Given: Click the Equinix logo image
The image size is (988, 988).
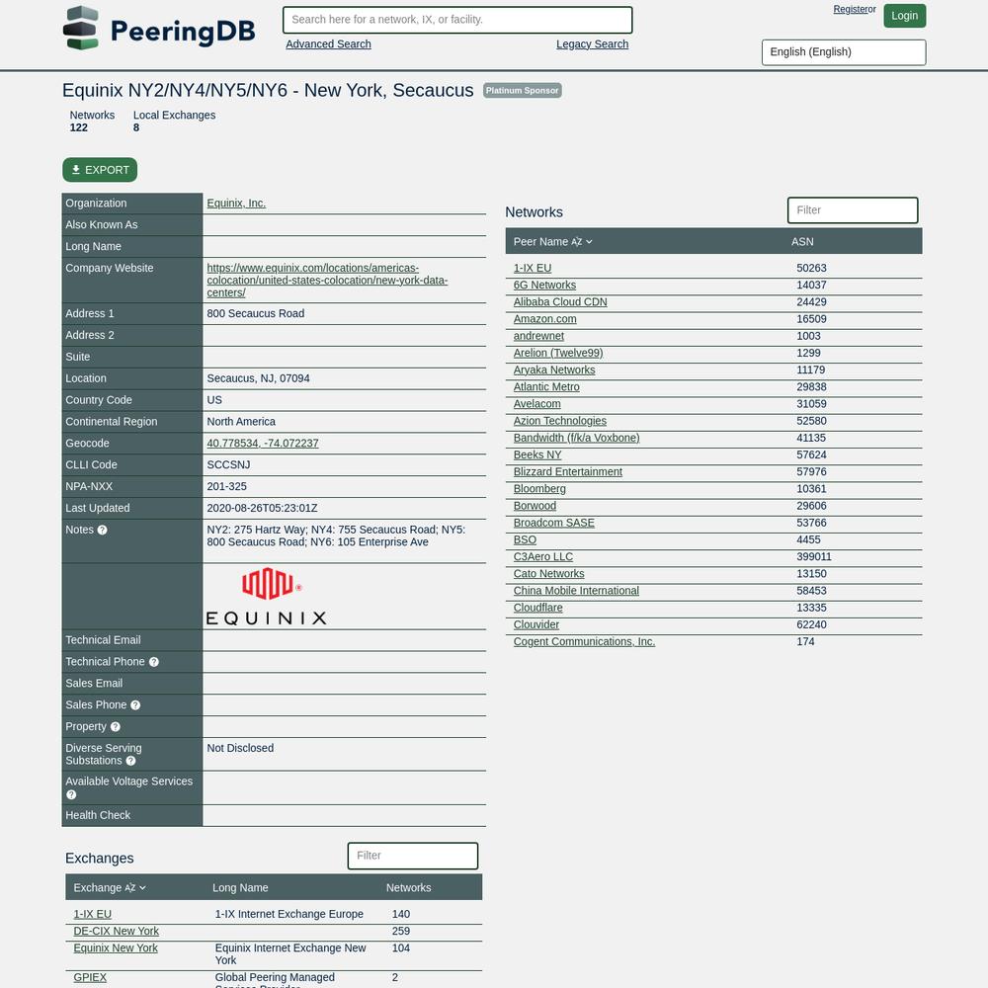Looking at the screenshot, I should coord(267,596).
